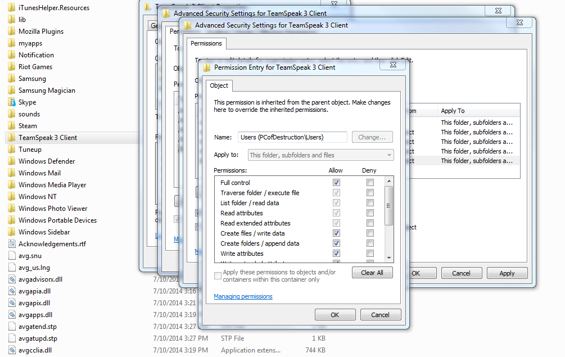This screenshot has height=357, width=565.
Task: Click Cancel in Advanced Security Settings window
Action: [461, 273]
